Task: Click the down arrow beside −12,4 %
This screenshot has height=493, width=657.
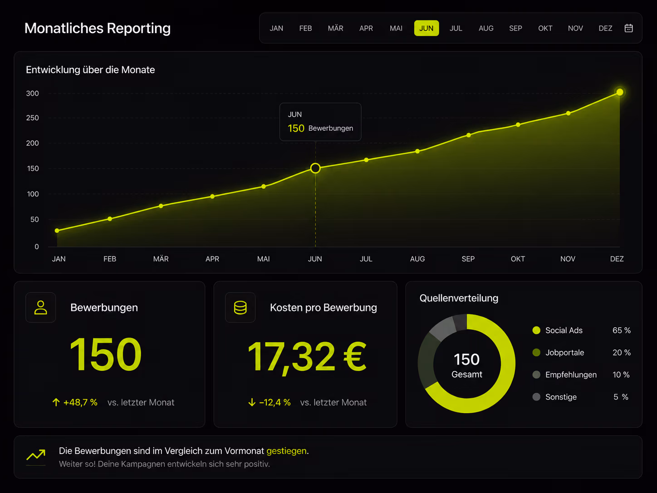Action: coord(252,402)
